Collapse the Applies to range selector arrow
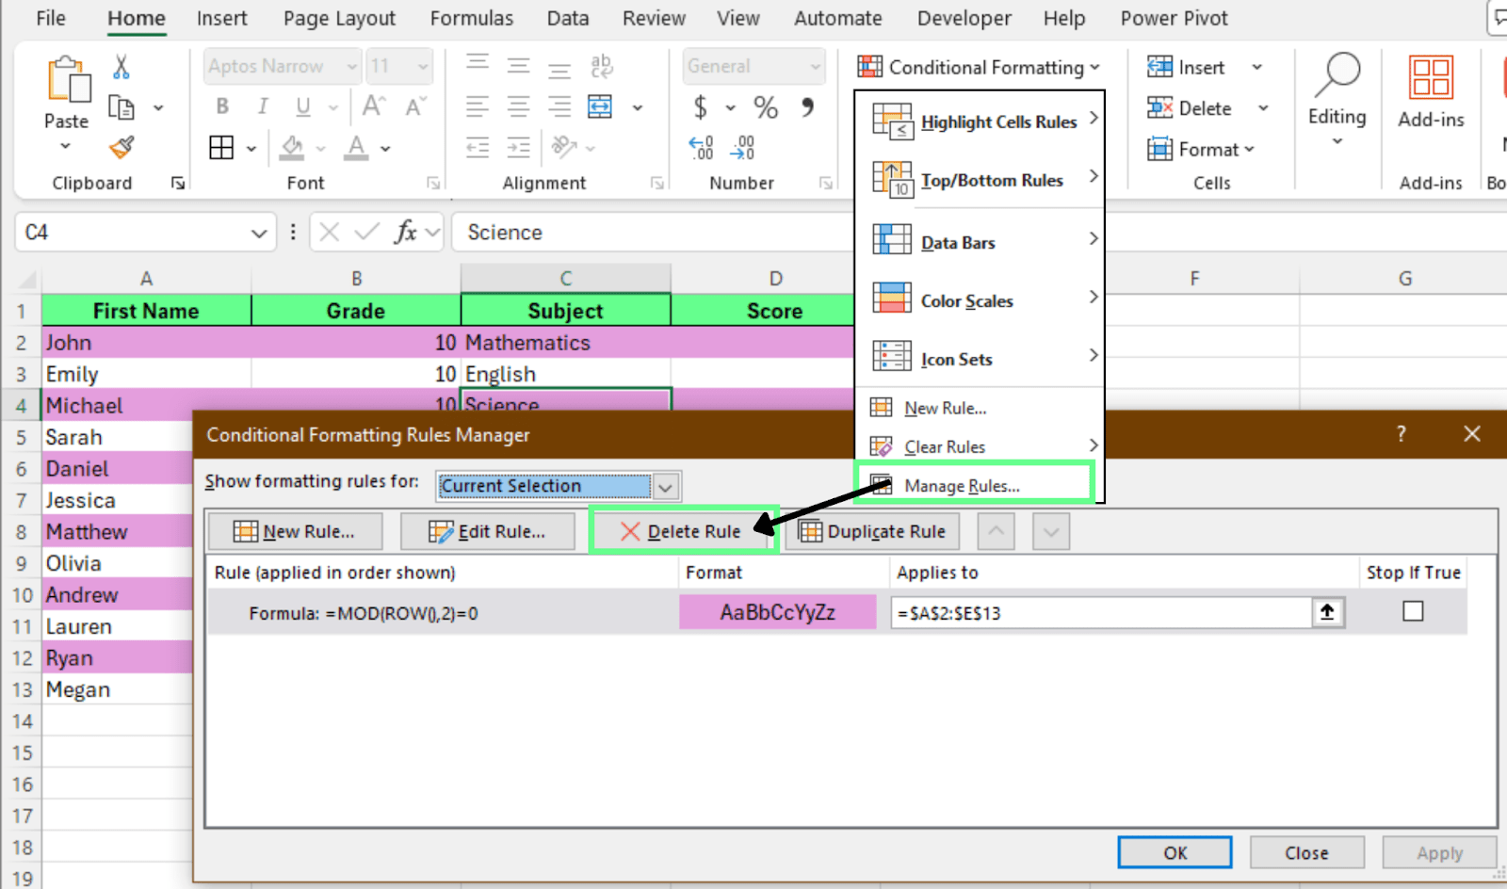The image size is (1507, 889). coord(1327,612)
